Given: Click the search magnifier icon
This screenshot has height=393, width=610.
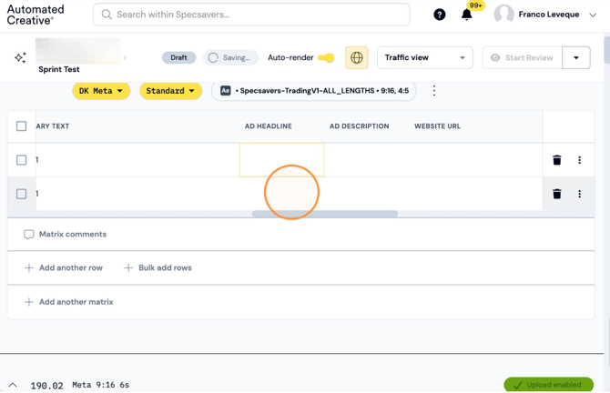Looking at the screenshot, I should 107,15.
